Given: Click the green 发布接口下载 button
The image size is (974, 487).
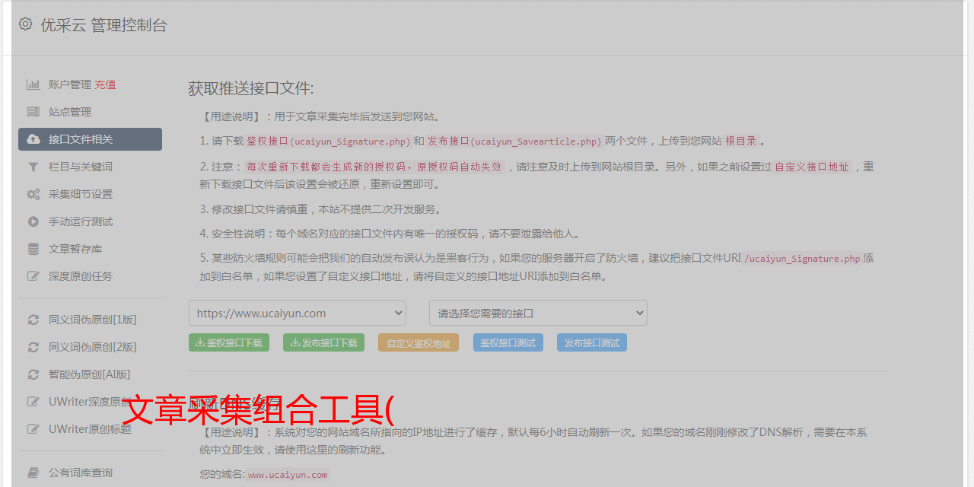Looking at the screenshot, I should [323, 342].
